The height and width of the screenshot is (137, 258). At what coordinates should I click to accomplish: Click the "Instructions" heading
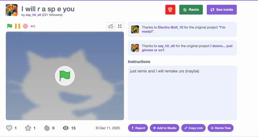tap(139, 62)
